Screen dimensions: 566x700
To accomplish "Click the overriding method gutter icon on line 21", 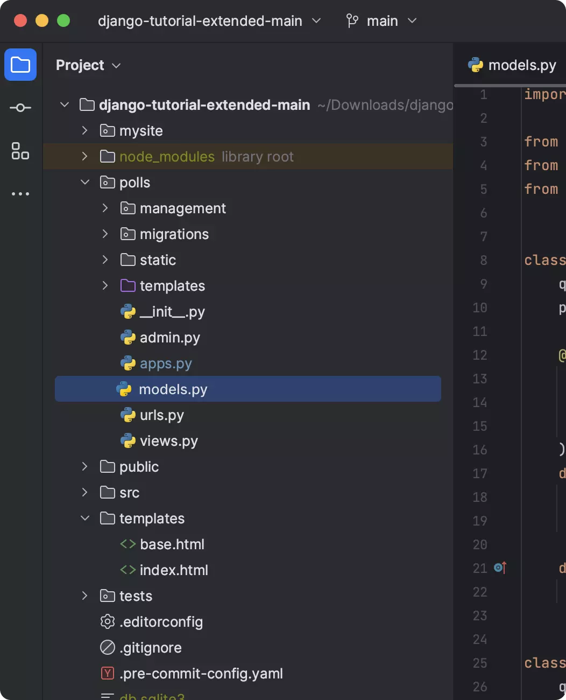I will pos(500,568).
